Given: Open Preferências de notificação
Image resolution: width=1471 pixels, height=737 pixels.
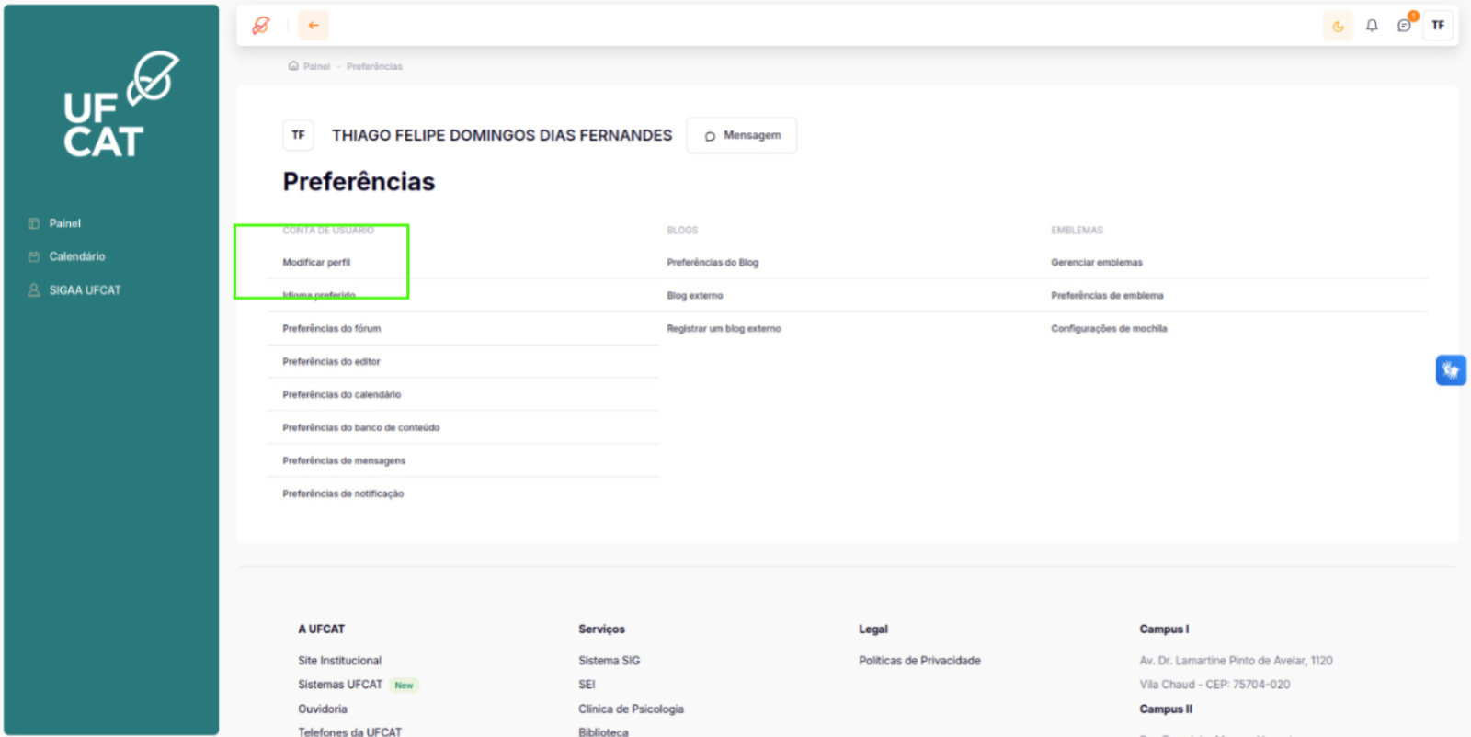Looking at the screenshot, I should (343, 493).
